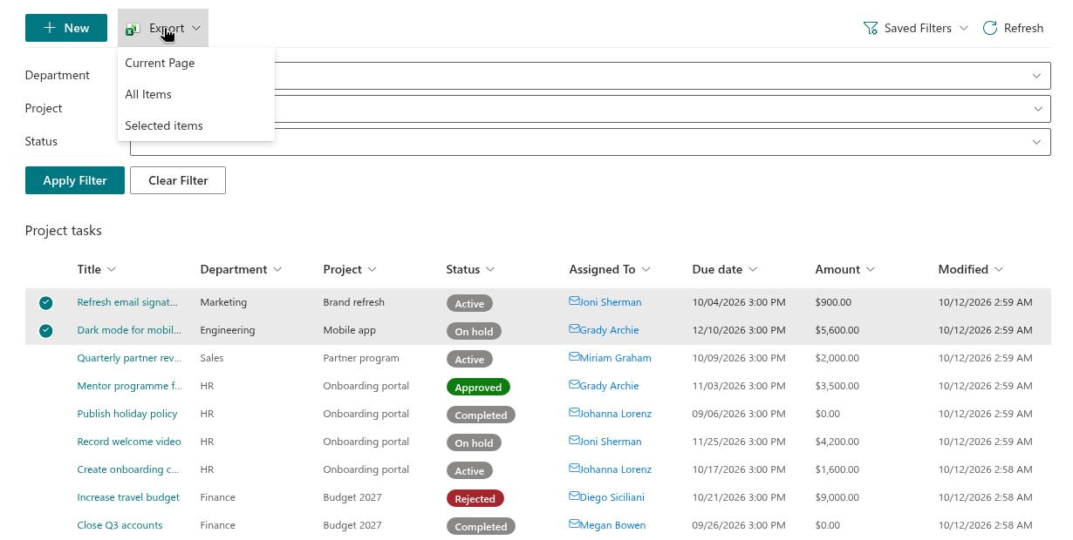Click the Partner program project cell
Screen dimensions: 1073x540
click(x=361, y=358)
